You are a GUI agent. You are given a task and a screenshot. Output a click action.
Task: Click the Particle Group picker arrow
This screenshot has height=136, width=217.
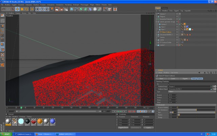(215, 86)
